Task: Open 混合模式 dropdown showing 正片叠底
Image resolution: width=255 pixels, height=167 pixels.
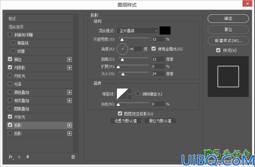Action: [x=138, y=31]
